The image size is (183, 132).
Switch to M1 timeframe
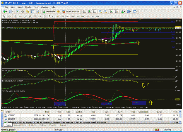[58, 16]
